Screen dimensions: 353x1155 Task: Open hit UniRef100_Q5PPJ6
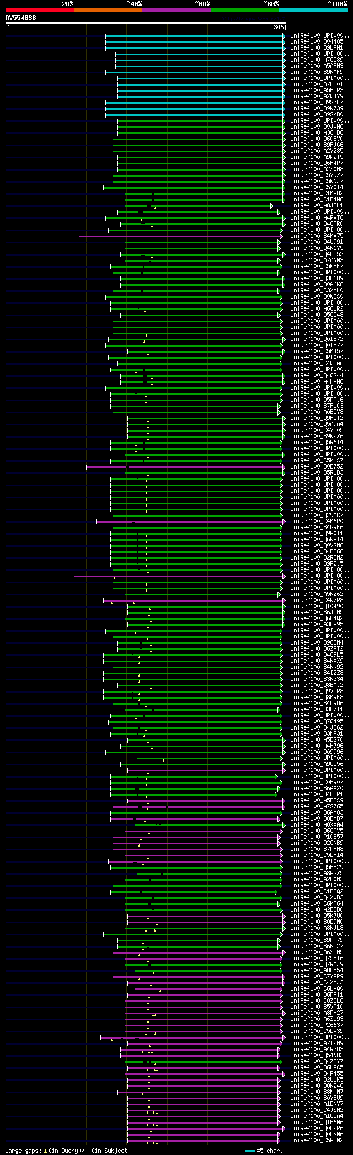pyautogui.click(x=317, y=400)
